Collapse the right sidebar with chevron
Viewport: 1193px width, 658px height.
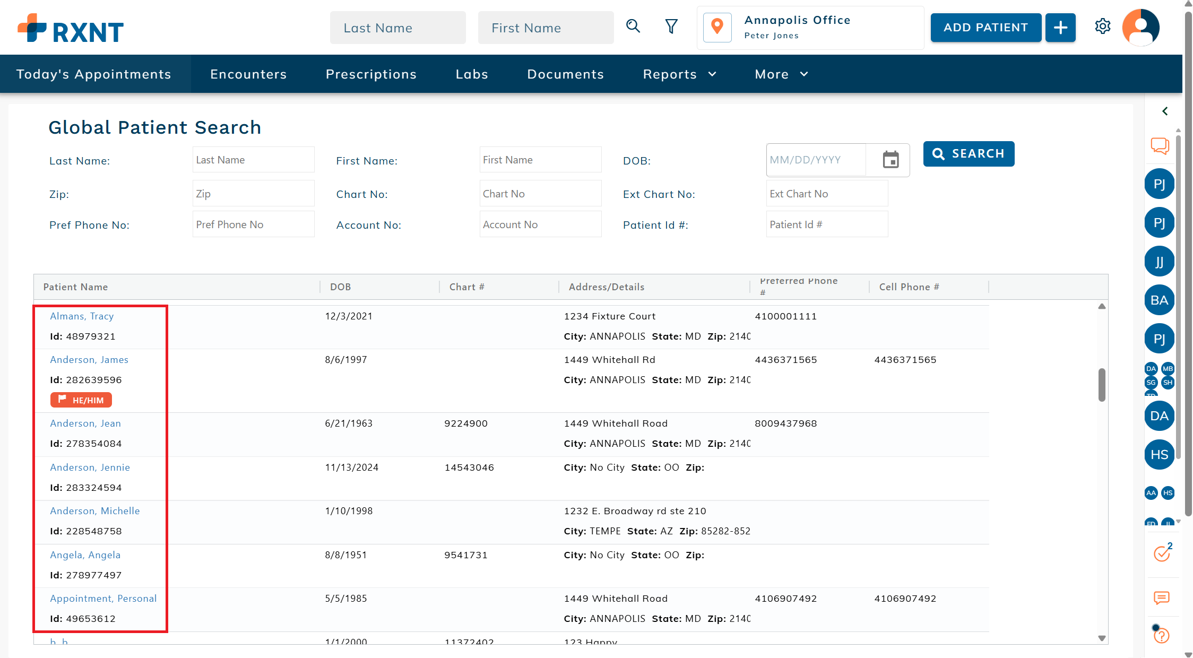click(x=1165, y=111)
